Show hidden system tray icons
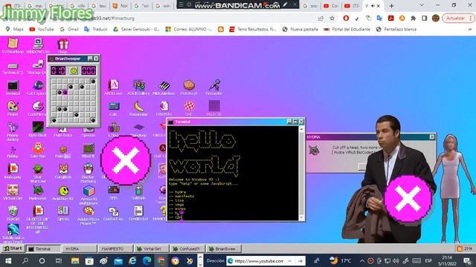The width and height of the screenshot is (476, 267). (x=362, y=260)
